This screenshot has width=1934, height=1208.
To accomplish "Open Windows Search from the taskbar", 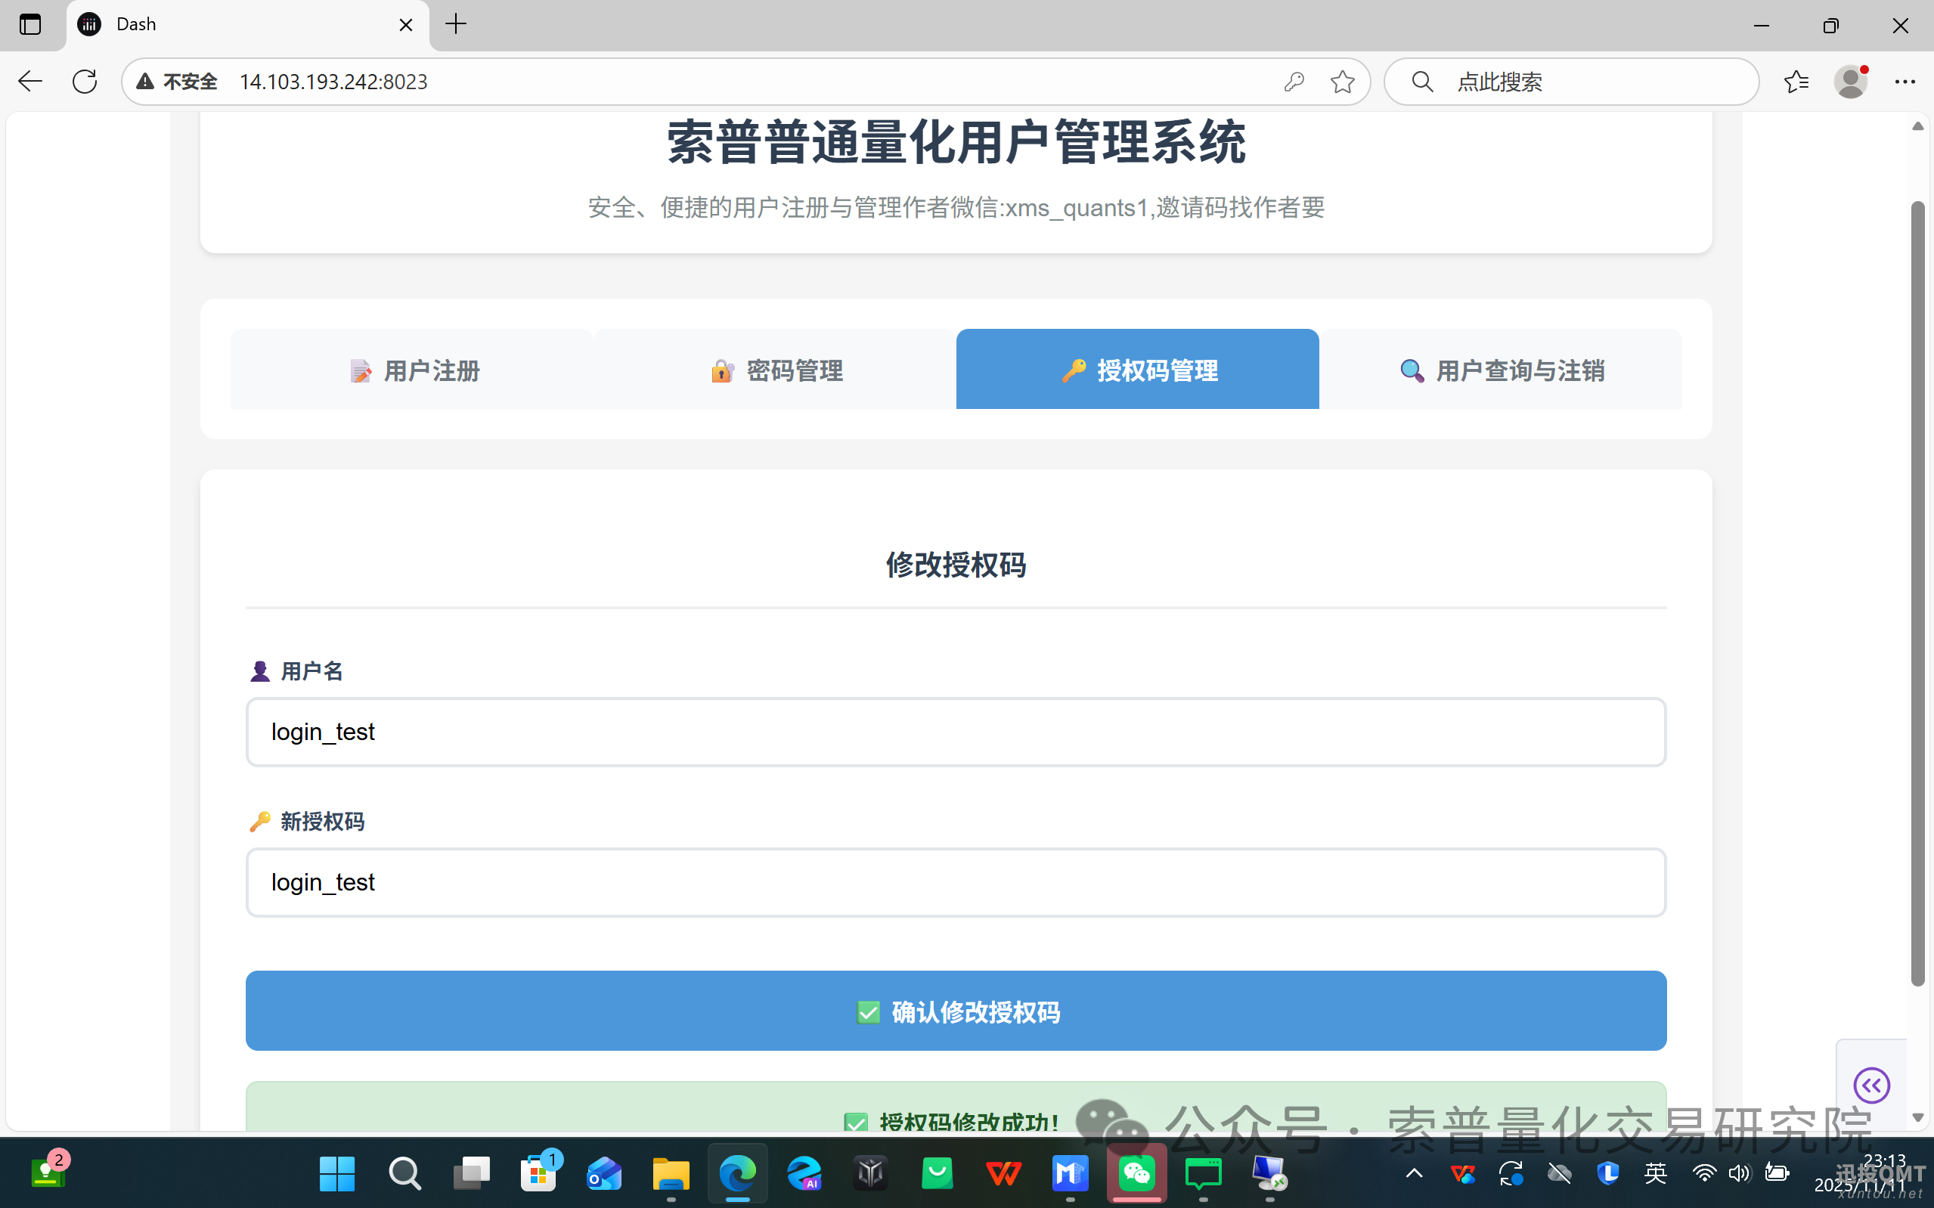I will (404, 1174).
